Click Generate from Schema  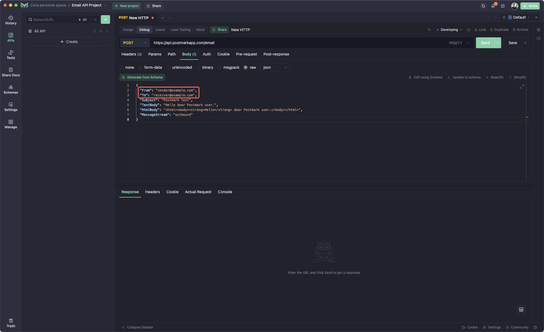(x=142, y=77)
